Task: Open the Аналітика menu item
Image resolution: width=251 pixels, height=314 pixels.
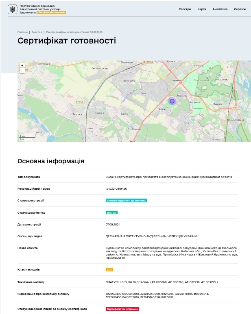Action: point(220,9)
